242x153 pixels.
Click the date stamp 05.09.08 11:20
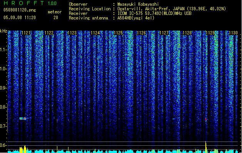coord(20,18)
